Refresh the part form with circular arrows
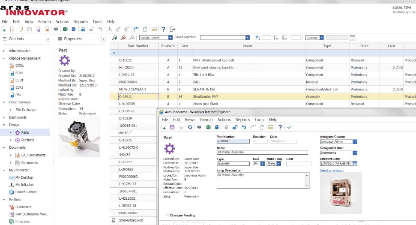416x225 pixels. [190, 127]
